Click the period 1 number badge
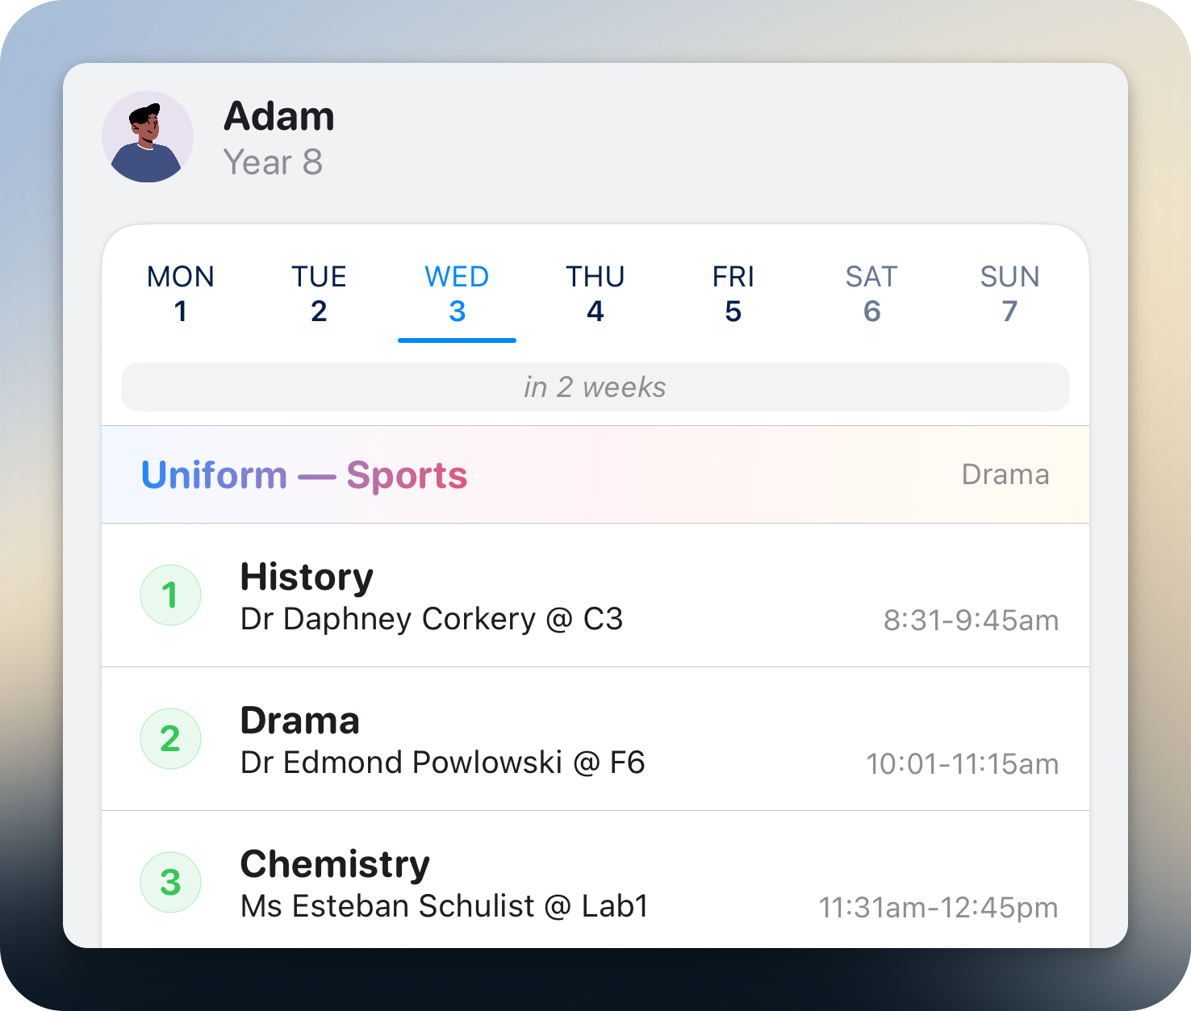Image resolution: width=1191 pixels, height=1011 pixels. click(x=170, y=595)
